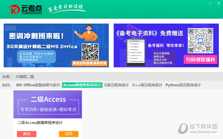Switch to C语言程序设计 subject
This screenshot has width=223, height=139.
116,85
